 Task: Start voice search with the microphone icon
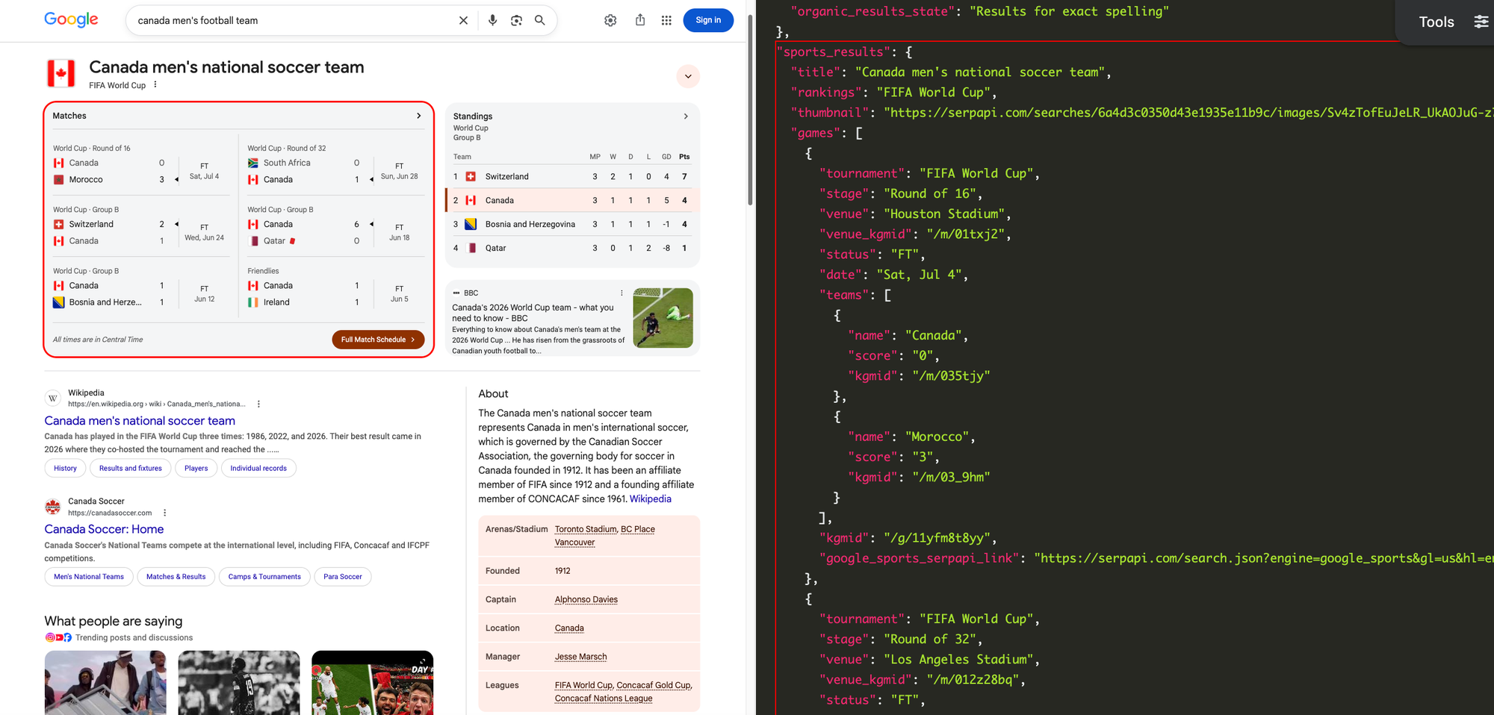click(x=492, y=20)
